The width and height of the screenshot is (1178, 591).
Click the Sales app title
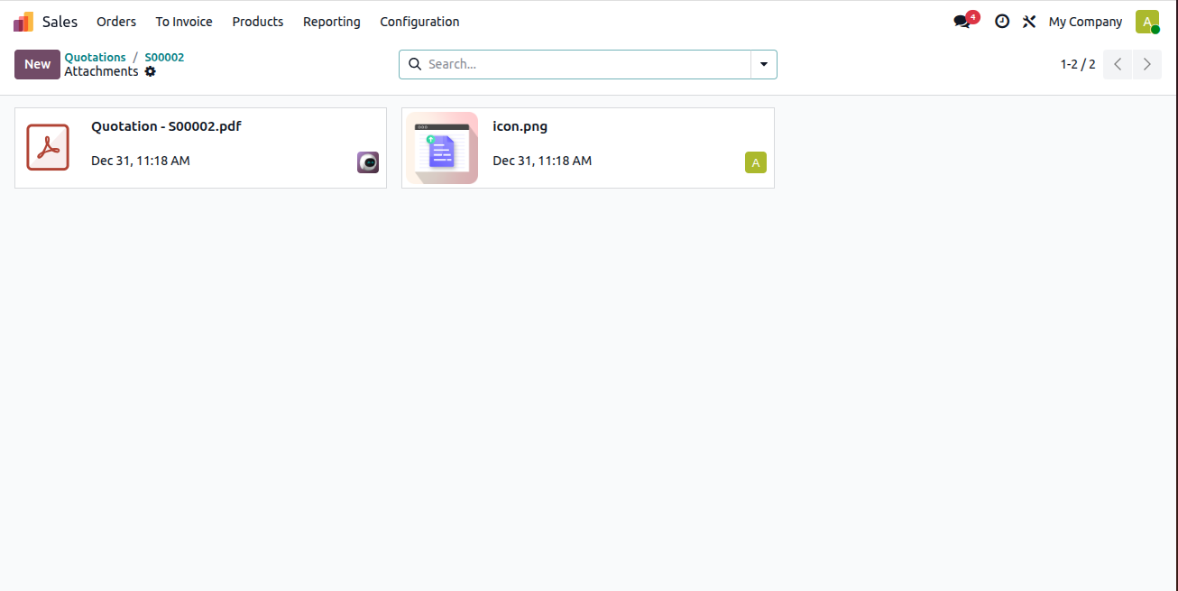pos(60,22)
